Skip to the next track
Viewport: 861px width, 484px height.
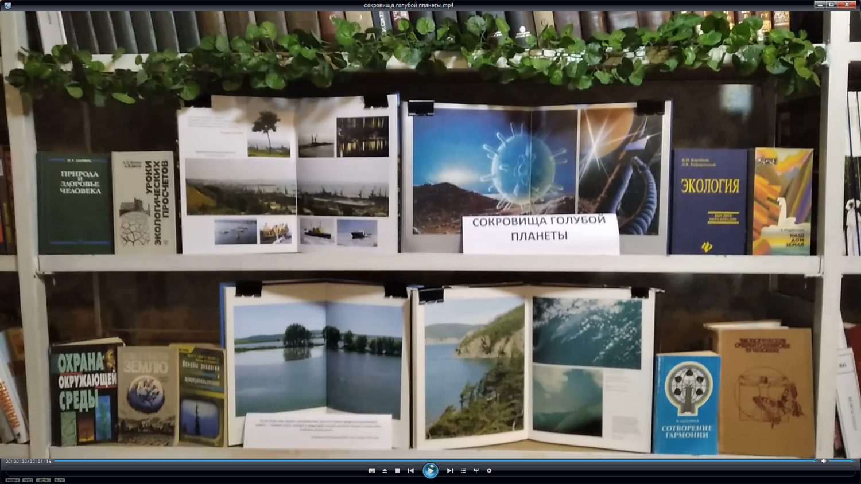450,470
